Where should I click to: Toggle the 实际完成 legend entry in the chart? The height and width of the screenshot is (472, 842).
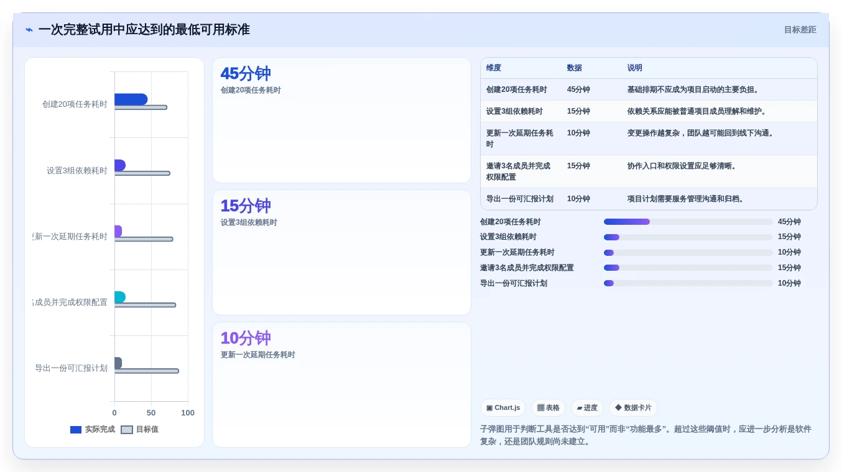pyautogui.click(x=93, y=430)
